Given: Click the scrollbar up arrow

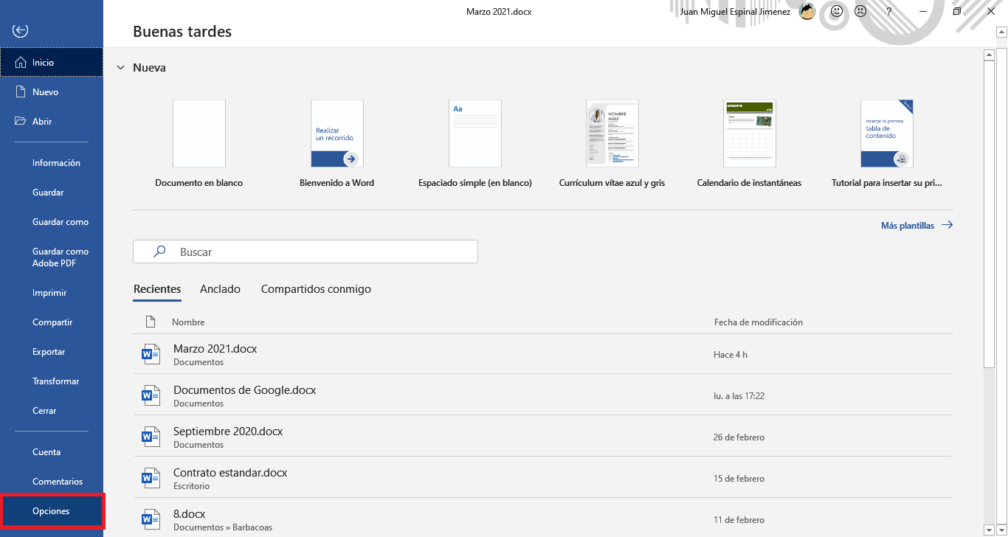Looking at the screenshot, I should coord(990,55).
